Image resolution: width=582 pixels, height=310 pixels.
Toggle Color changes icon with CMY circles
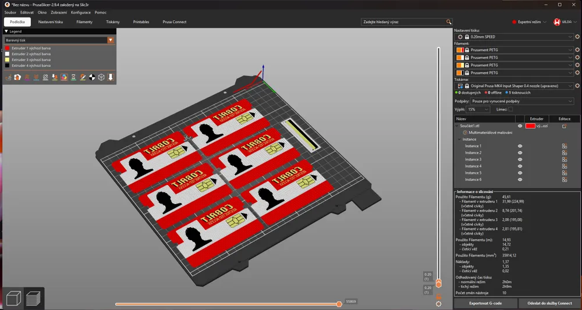[x=64, y=77]
